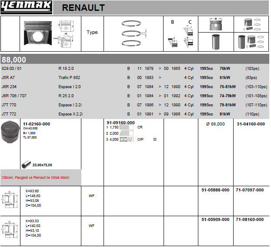Click the Yenmak logo
The image size is (271, 247).
coord(27,7)
